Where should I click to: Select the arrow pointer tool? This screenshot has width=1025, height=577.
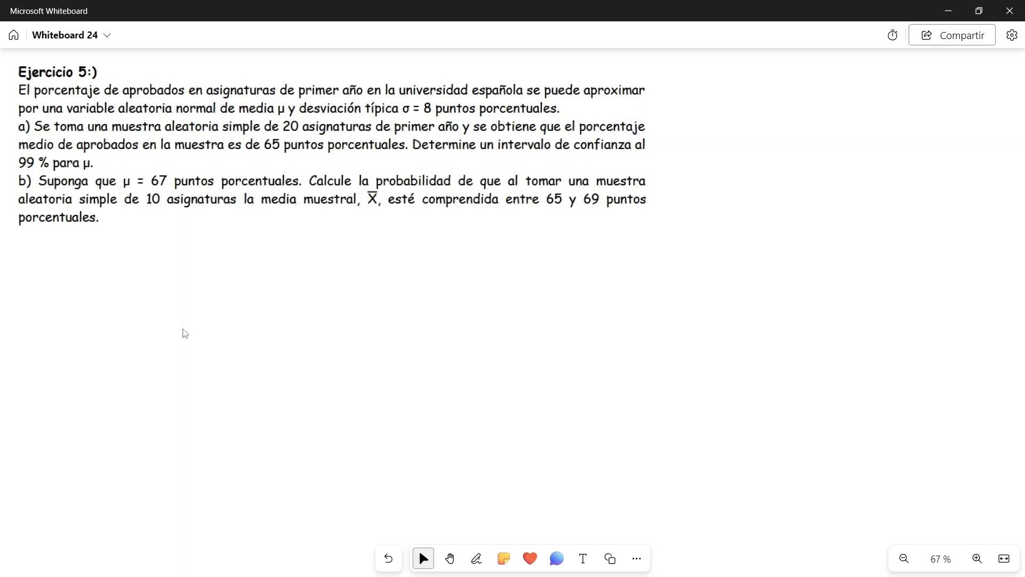coord(423,559)
